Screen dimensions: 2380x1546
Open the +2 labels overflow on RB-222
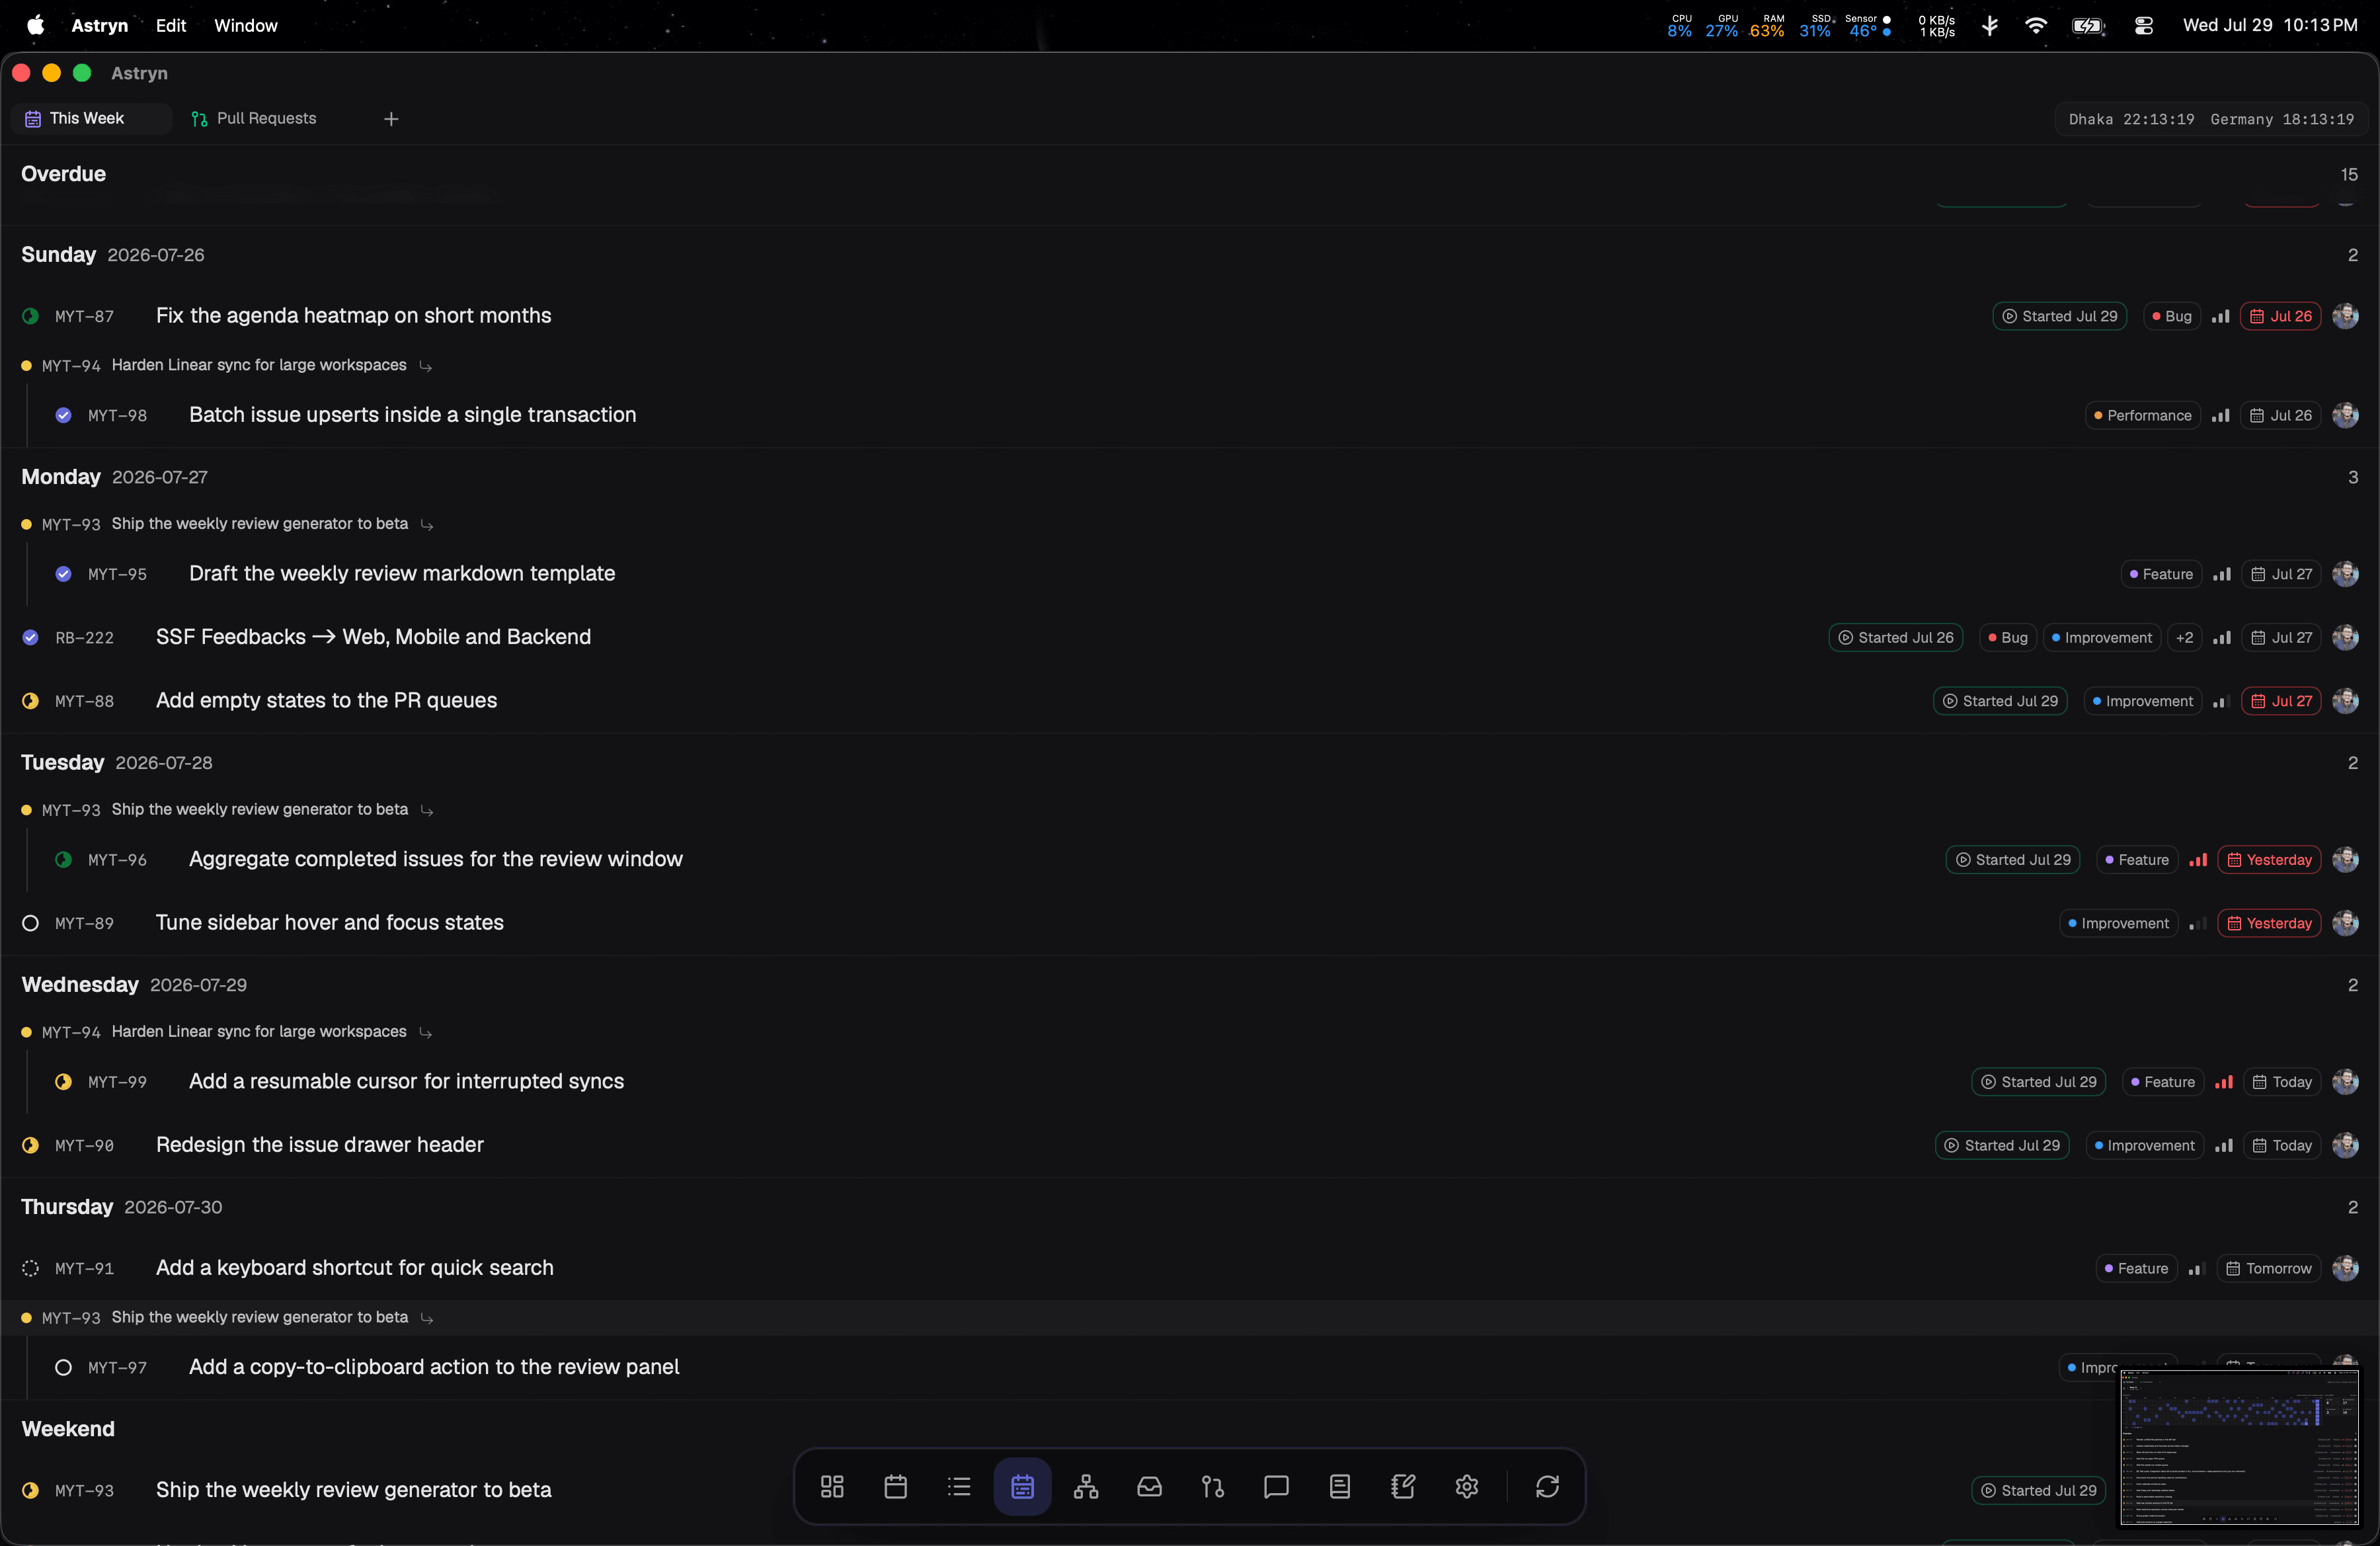pyautogui.click(x=2185, y=638)
